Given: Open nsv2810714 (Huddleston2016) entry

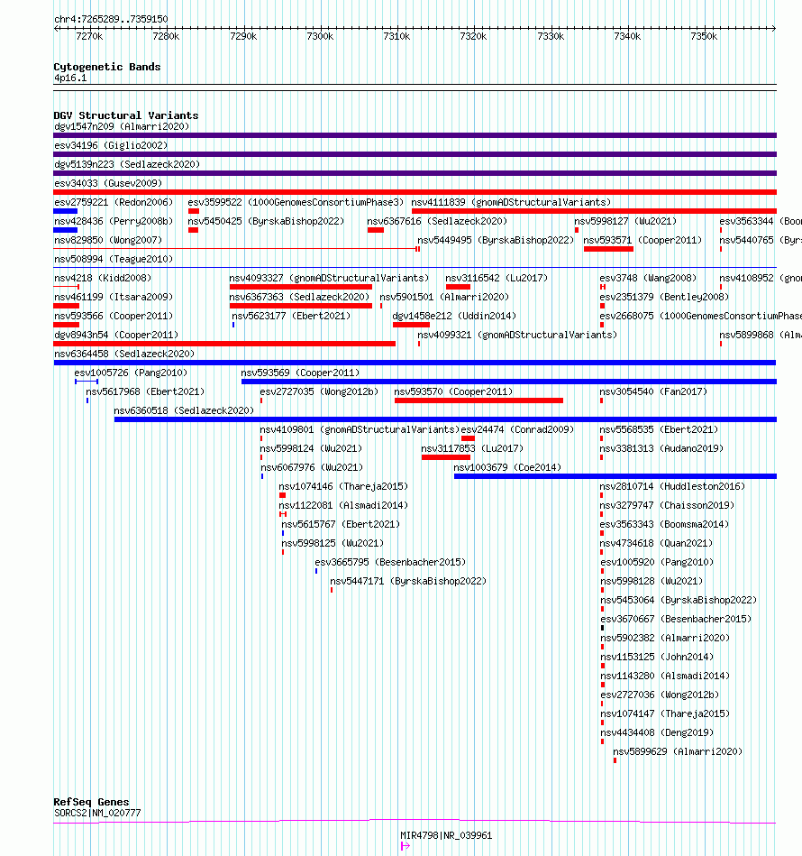Looking at the screenshot, I should [673, 487].
